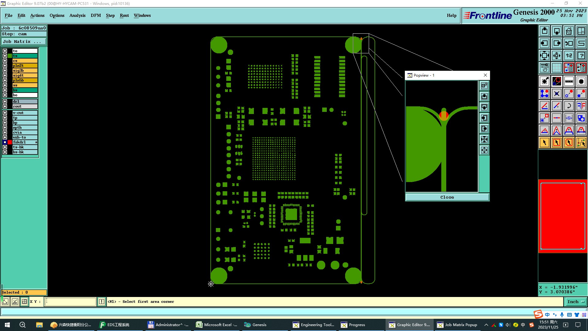Screen dimensions: 588x331
Task: Expand the fzkdrl layer indicator
Action: click(x=36, y=142)
